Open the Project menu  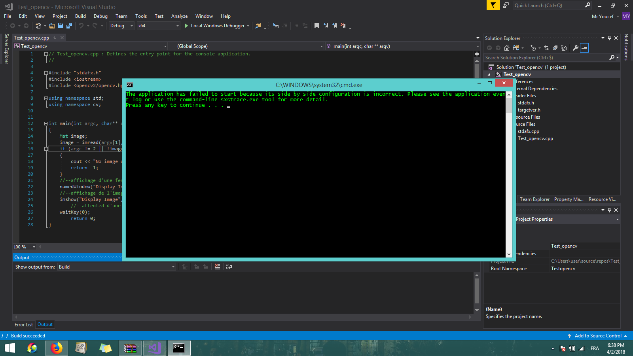(x=60, y=16)
